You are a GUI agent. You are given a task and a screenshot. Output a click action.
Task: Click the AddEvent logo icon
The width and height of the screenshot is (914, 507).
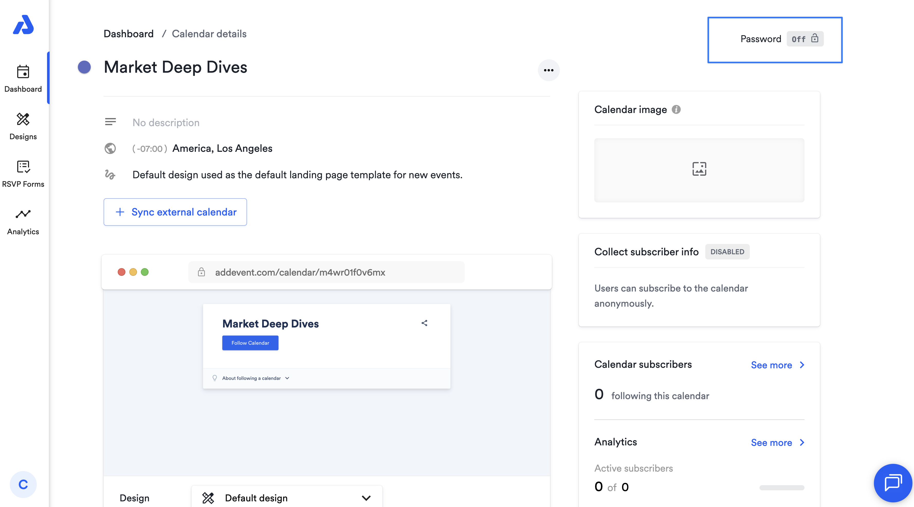point(23,25)
